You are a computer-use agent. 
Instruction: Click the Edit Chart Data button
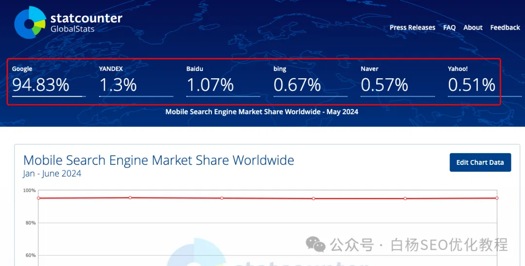click(x=480, y=162)
